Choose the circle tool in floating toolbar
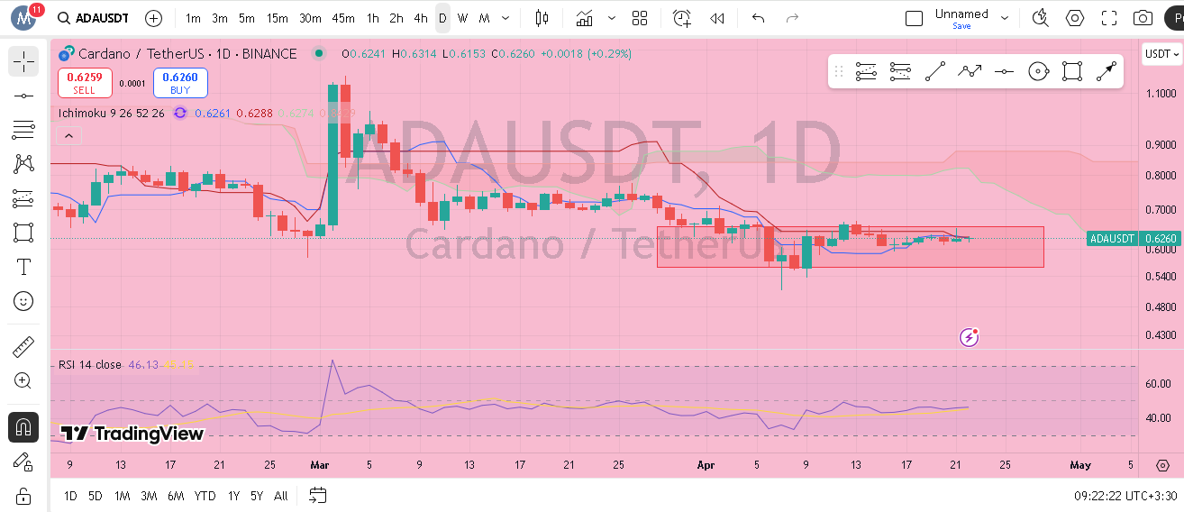 click(x=1038, y=72)
